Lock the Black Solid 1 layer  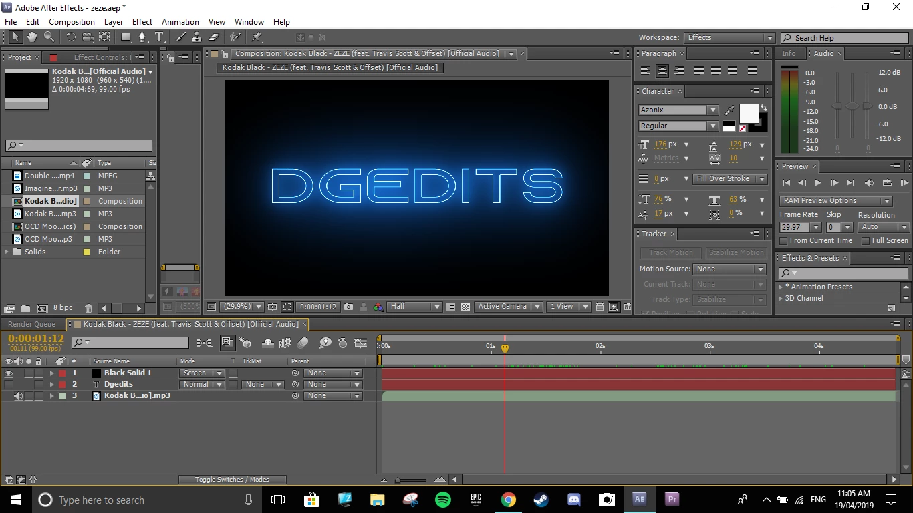[x=39, y=373]
